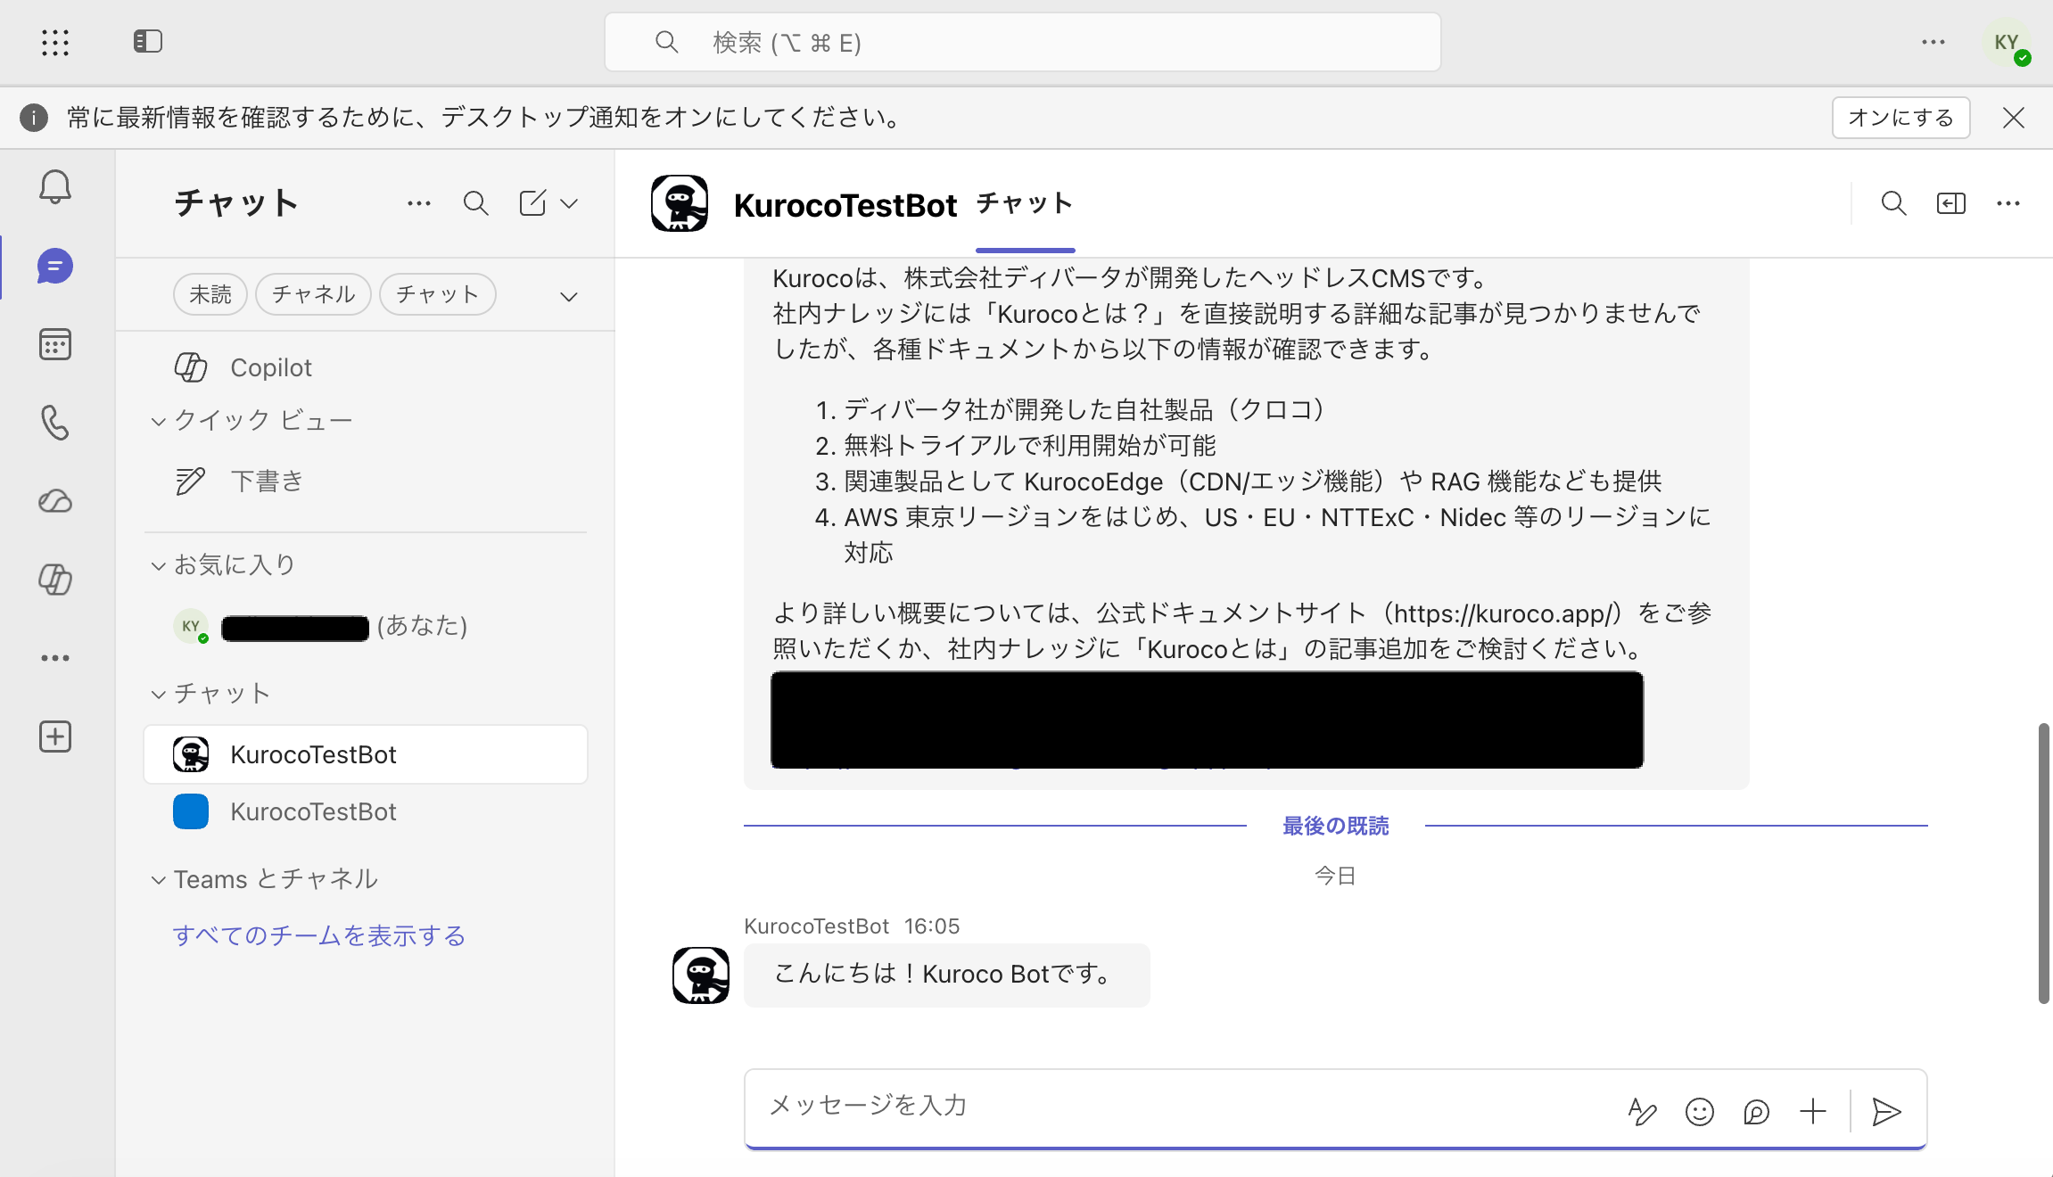
Task: Toggle the チャット filter chip
Action: click(x=437, y=294)
